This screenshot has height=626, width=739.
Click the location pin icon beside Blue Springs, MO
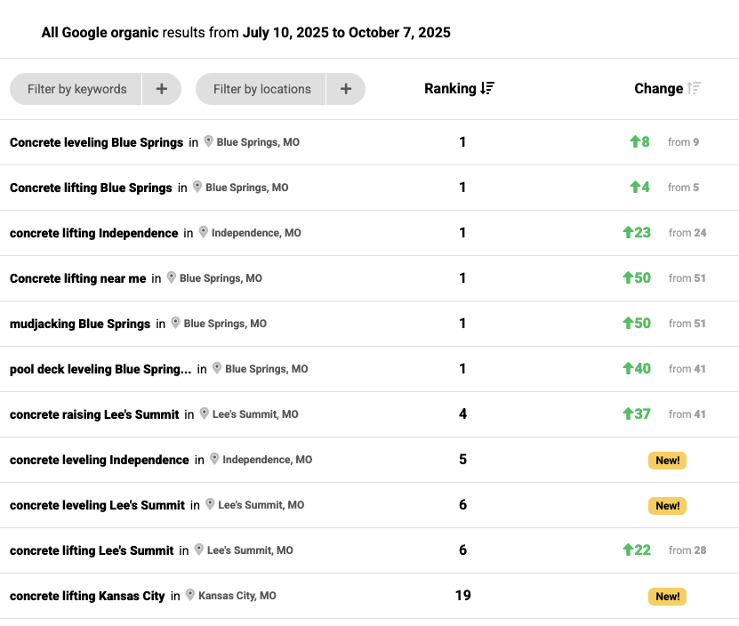tap(207, 141)
